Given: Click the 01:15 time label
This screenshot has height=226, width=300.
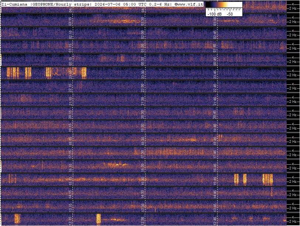Looking at the screenshot, I should [70, 48].
